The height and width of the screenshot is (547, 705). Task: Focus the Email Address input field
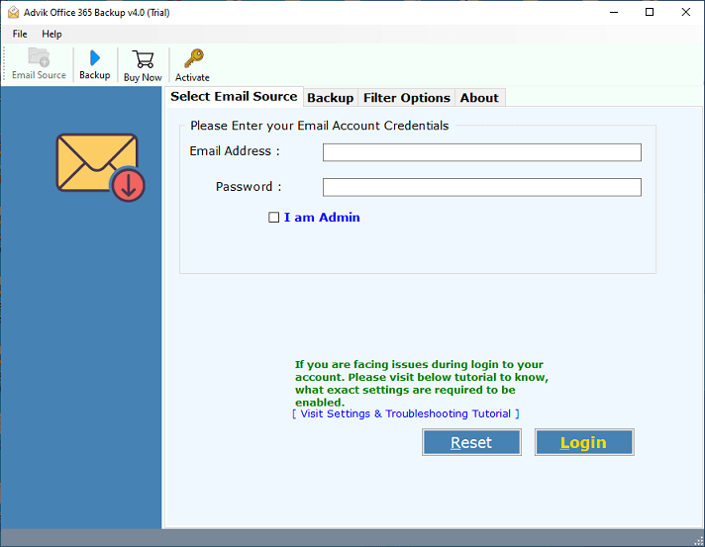point(481,152)
